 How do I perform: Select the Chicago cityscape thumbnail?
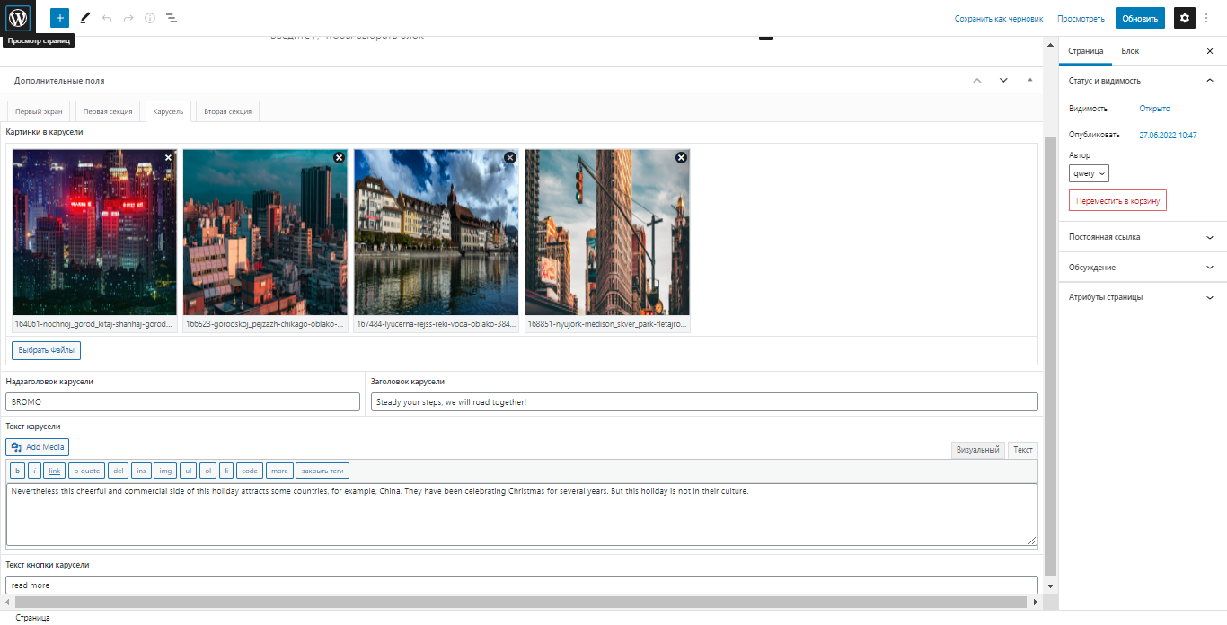tap(265, 232)
